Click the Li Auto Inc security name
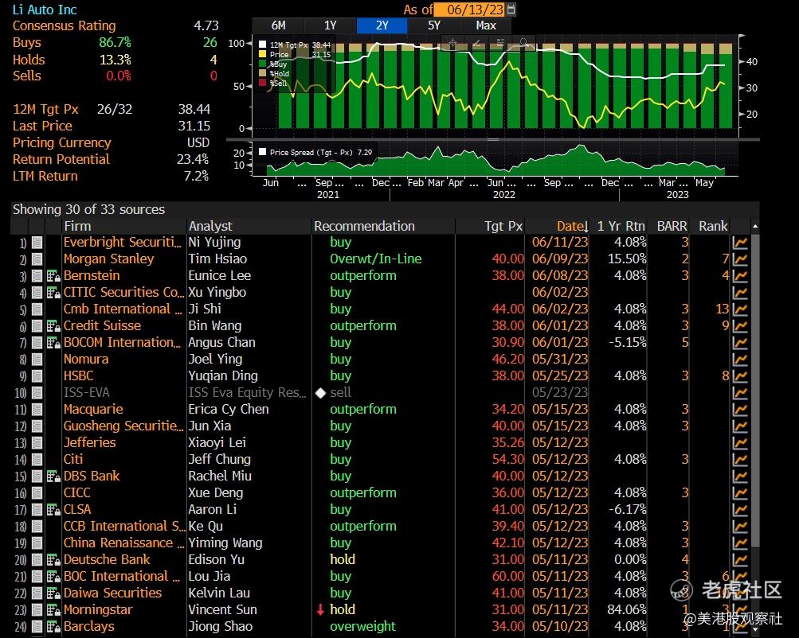This screenshot has height=638, width=799. [45, 10]
